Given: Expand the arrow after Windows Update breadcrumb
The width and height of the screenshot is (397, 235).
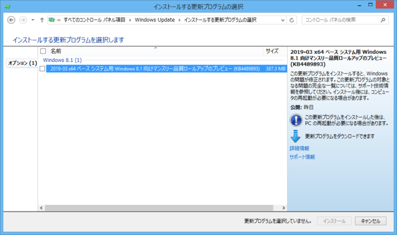Looking at the screenshot, I should 179,20.
